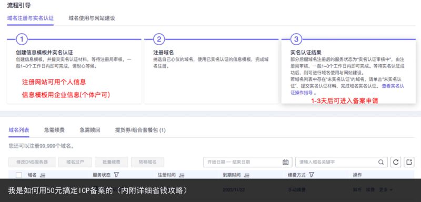Click the search magnifier icon
The height and width of the screenshot is (202, 421).
click(381, 162)
